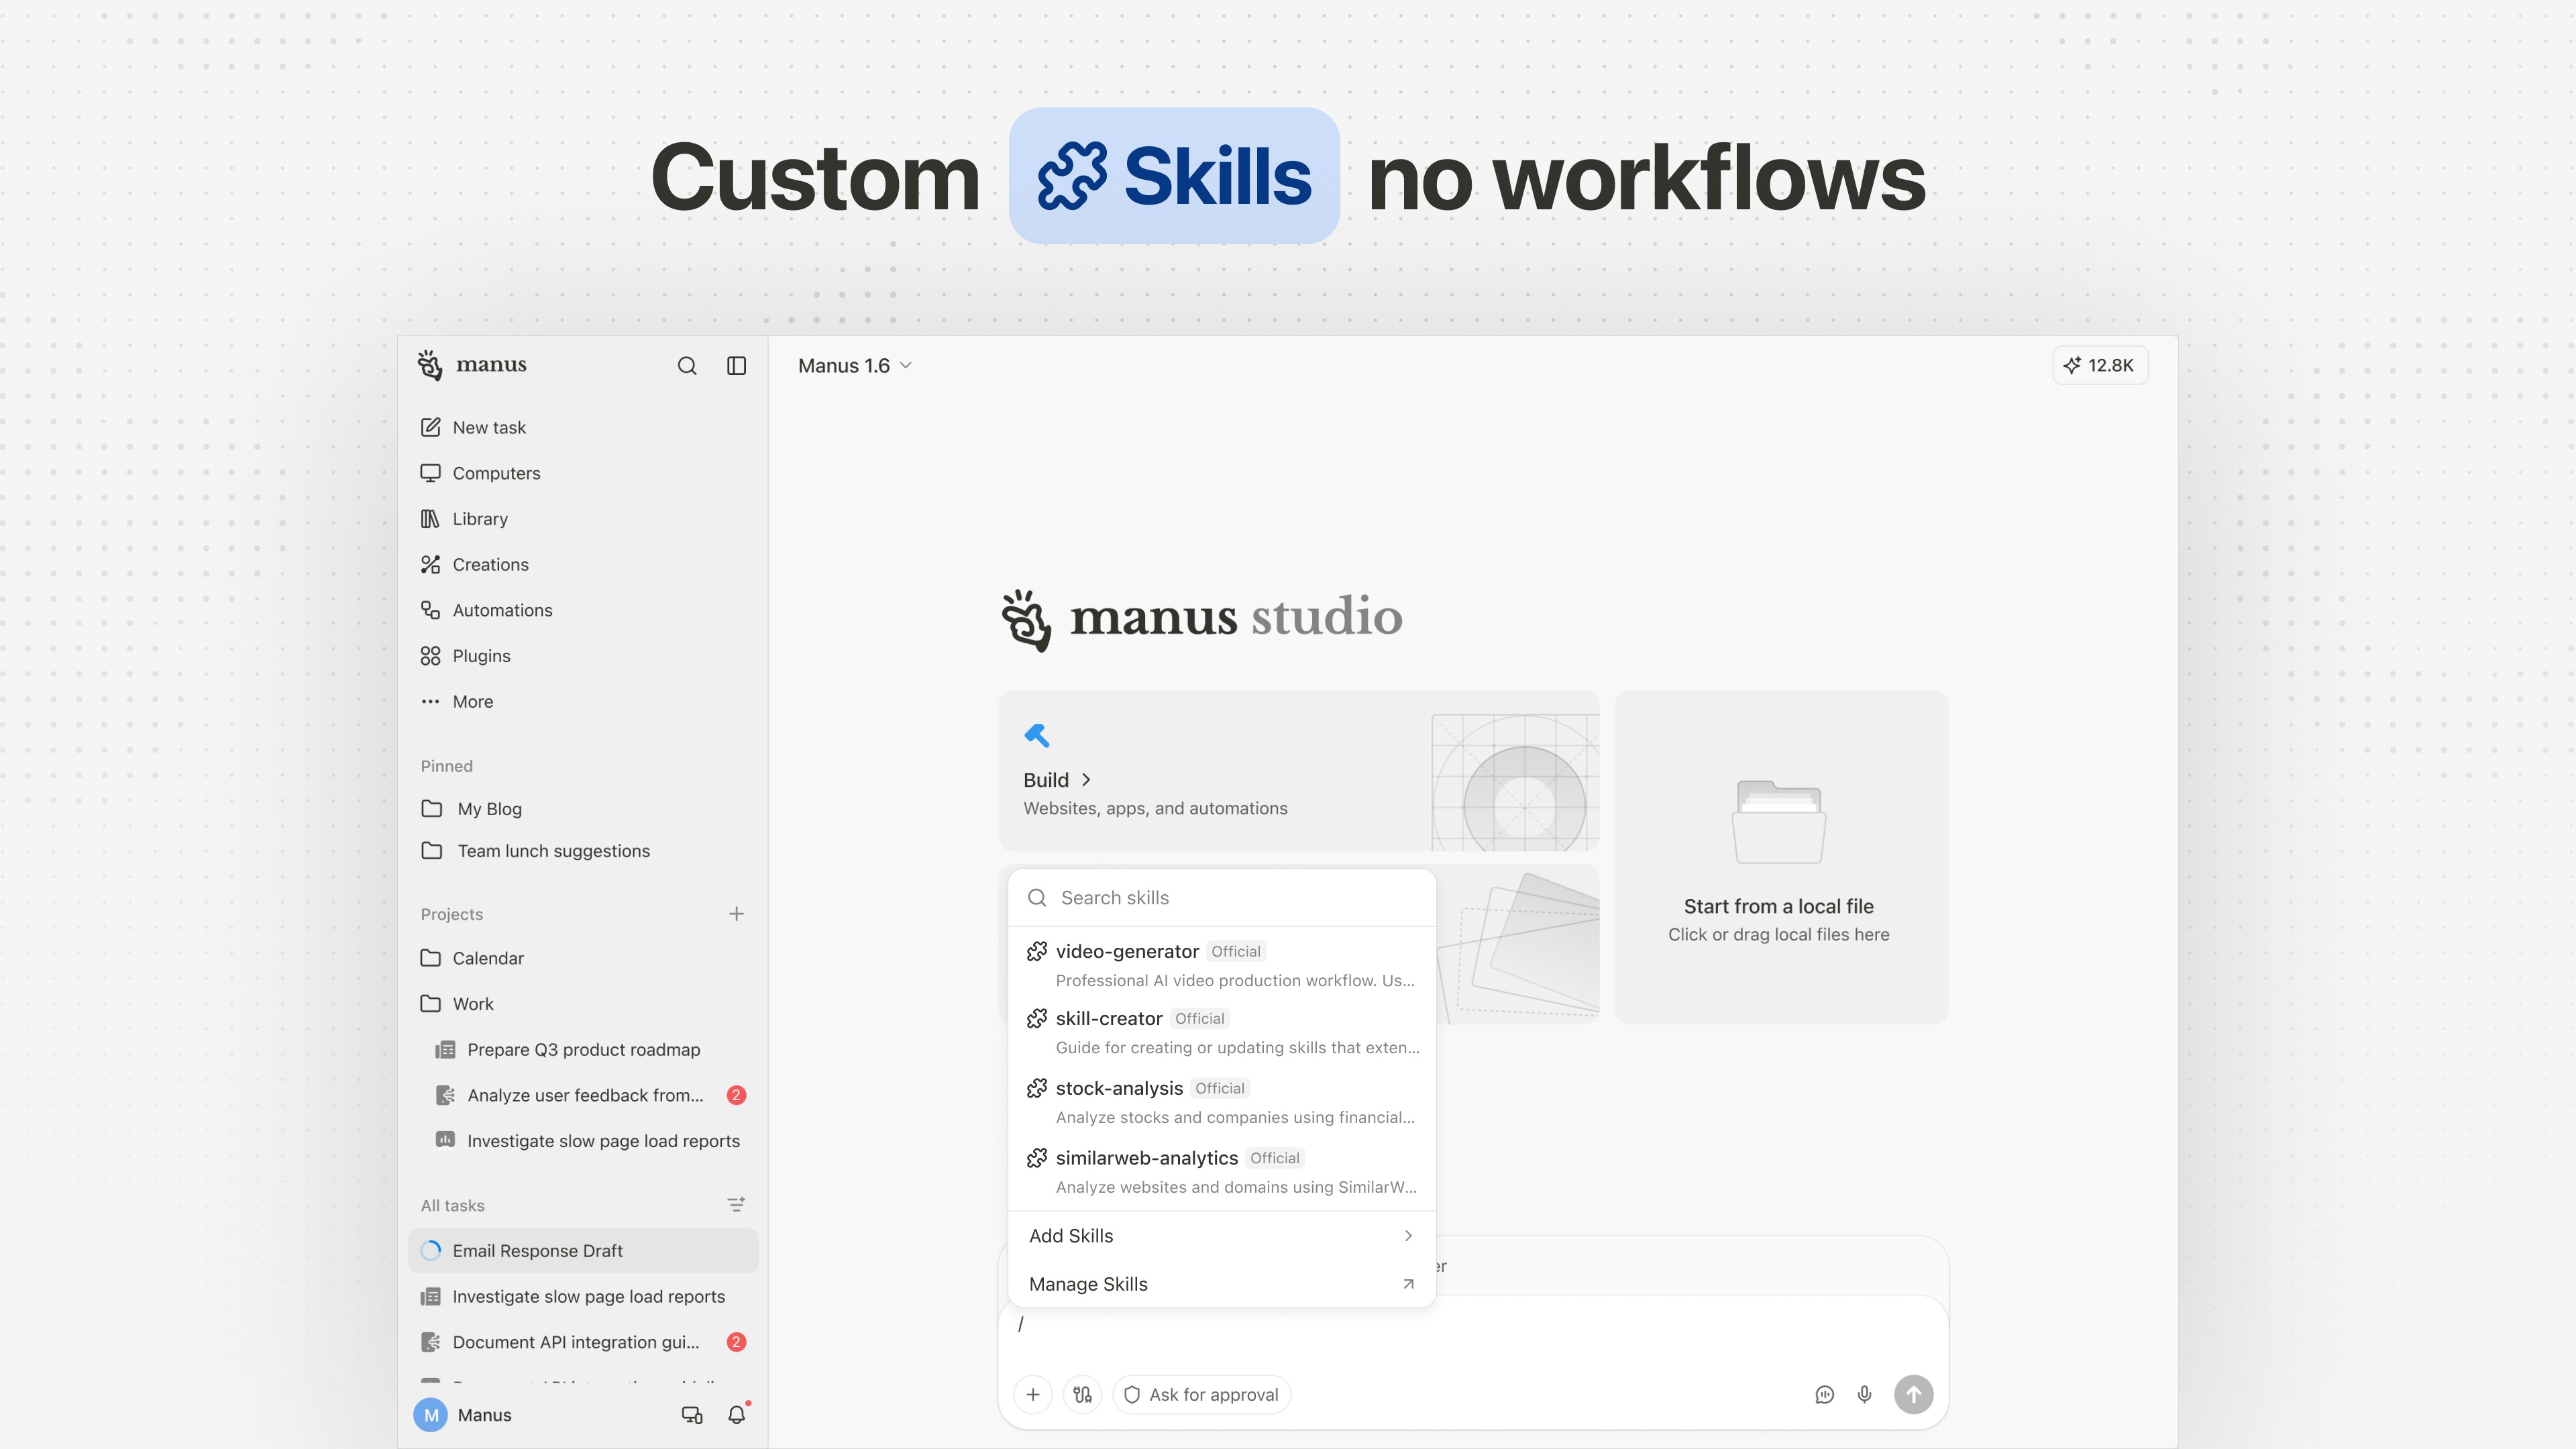This screenshot has height=1449, width=2576.
Task: Collapse the sidebar with the panel icon
Action: [736, 366]
